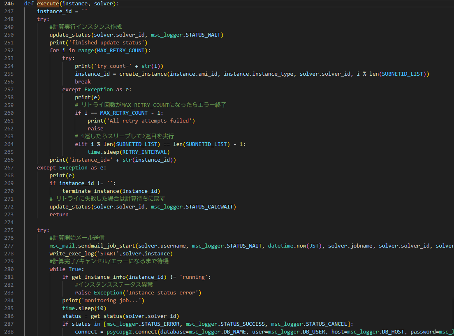Click line number 246 in the gutter
This screenshot has width=454, height=336.
coord(8,4)
